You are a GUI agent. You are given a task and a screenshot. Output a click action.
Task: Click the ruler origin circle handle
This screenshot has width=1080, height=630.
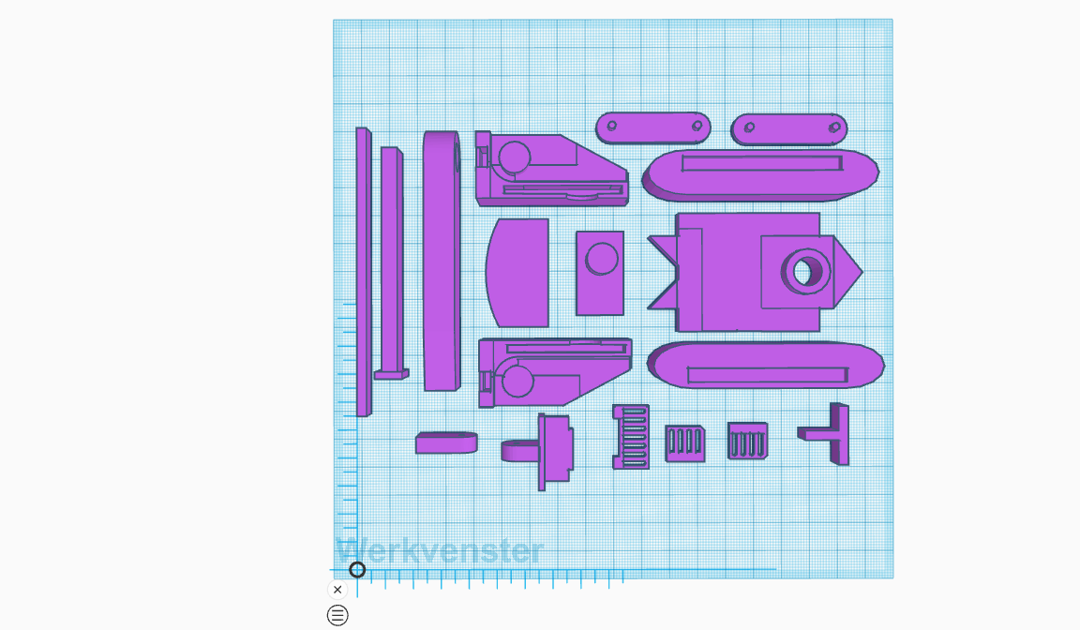pos(357,569)
